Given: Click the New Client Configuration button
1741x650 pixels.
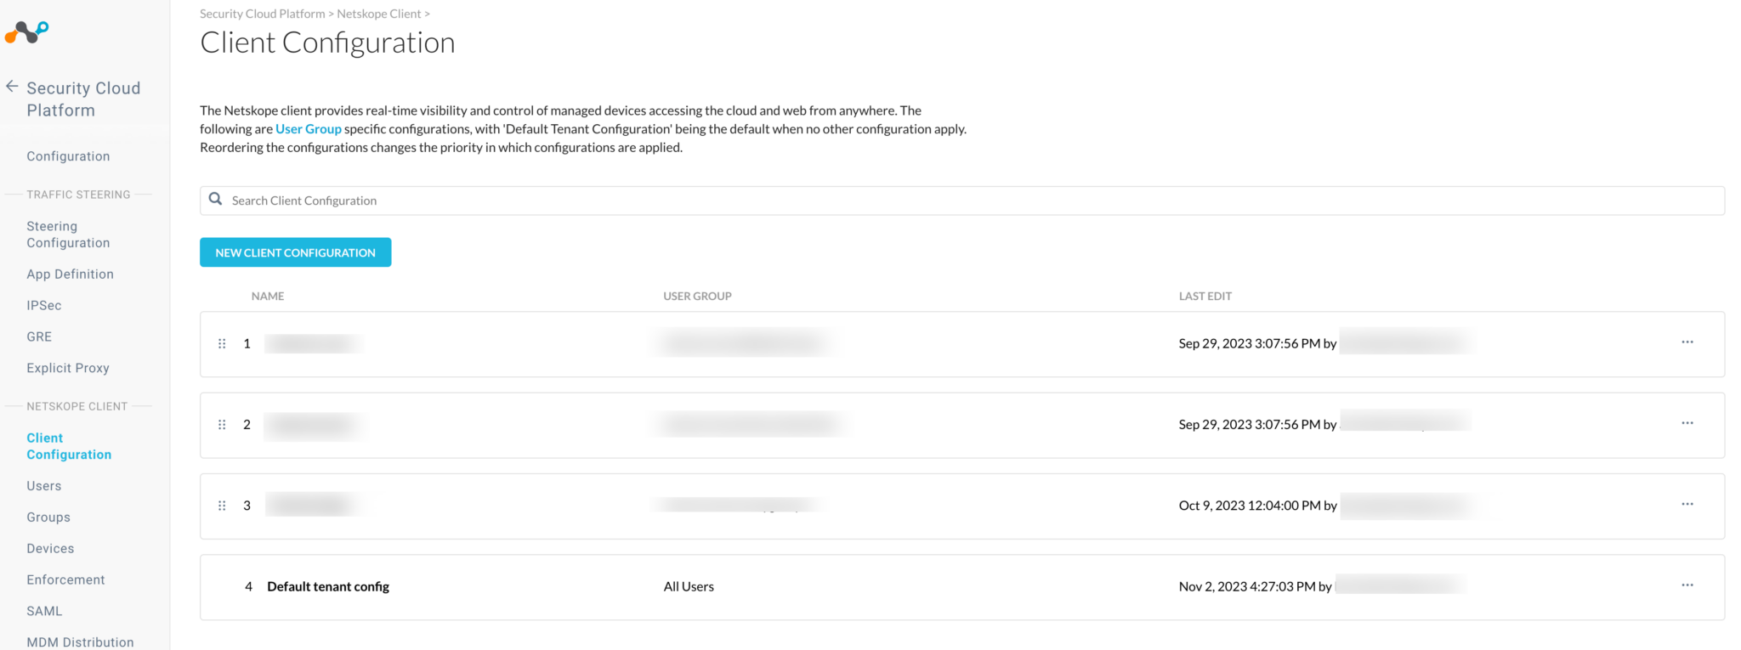Looking at the screenshot, I should tap(295, 252).
